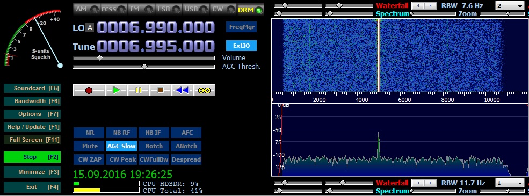
Task: Click the LO A indicator icon
Action: (90, 28)
